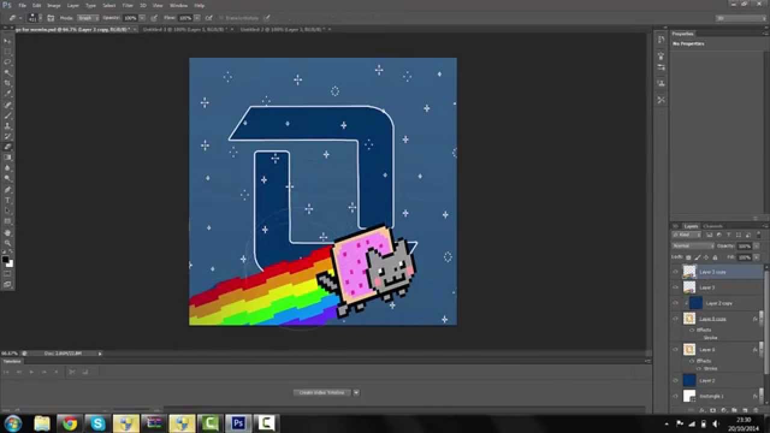The image size is (770, 433).
Task: Select the Rectangle shape tool
Action: pos(8,221)
